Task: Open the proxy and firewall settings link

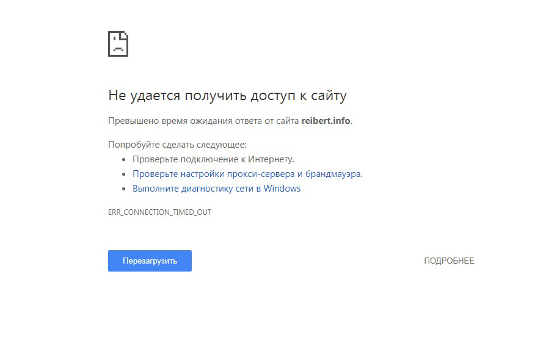Action: pyautogui.click(x=247, y=174)
